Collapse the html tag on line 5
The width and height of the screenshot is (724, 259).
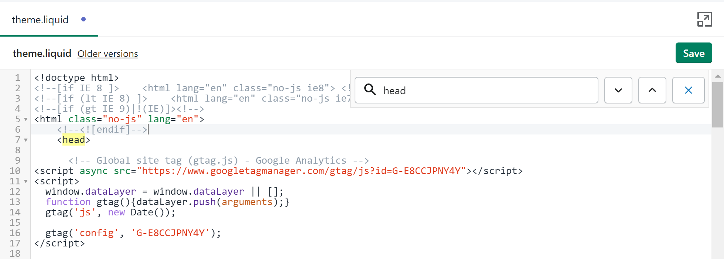click(x=26, y=119)
